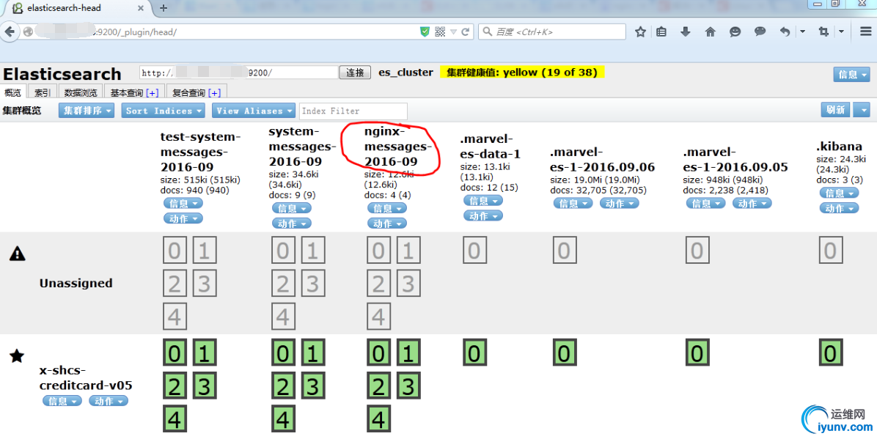Select the 集群健康值: yellow health status
Screen dimensions: 877x439
coord(522,73)
